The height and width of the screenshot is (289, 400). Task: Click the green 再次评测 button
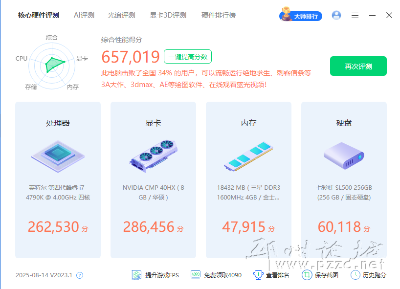click(358, 66)
